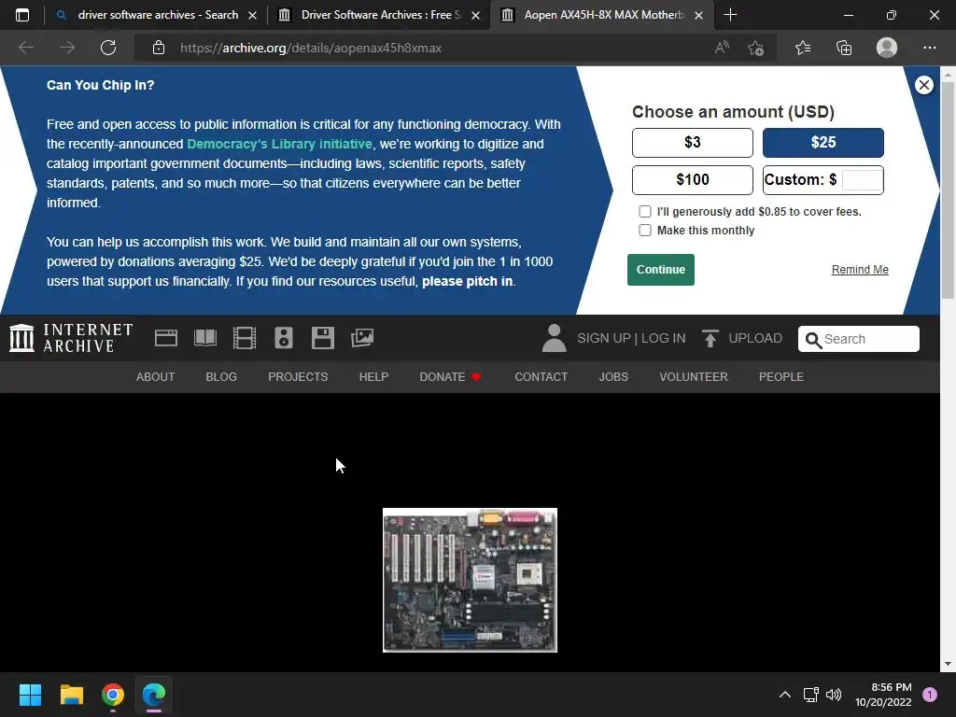This screenshot has width=956, height=717.
Task: Click the user avatar icon beside Sign Up
Action: pyautogui.click(x=554, y=338)
